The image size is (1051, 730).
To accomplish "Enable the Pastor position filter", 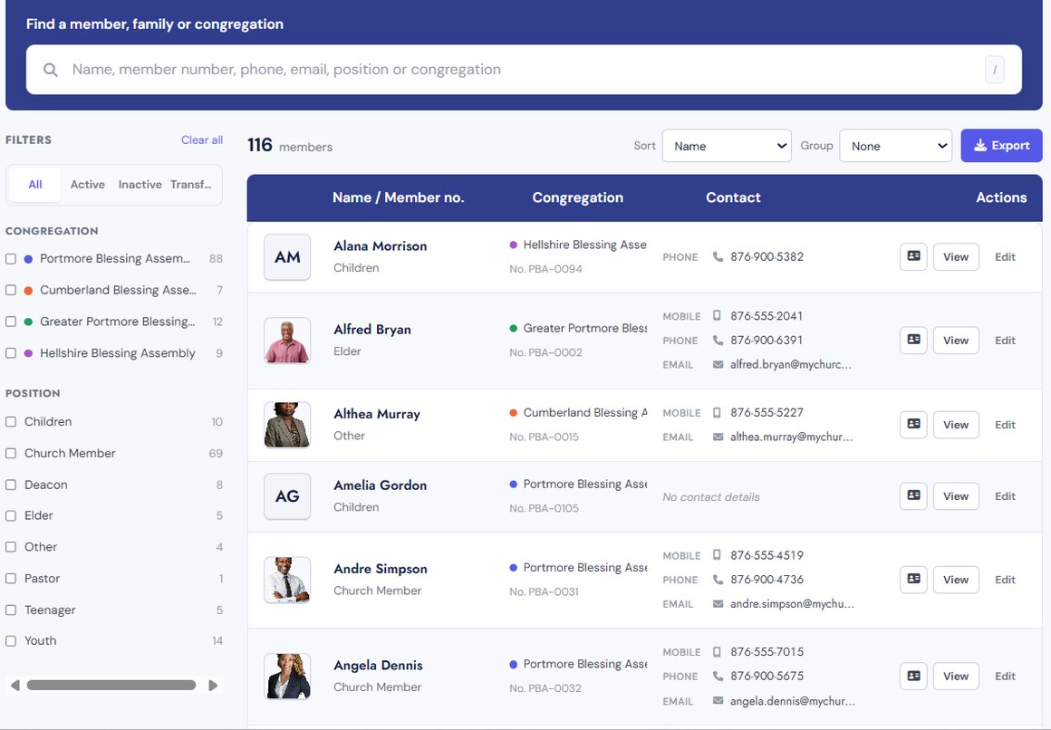I will tap(11, 579).
